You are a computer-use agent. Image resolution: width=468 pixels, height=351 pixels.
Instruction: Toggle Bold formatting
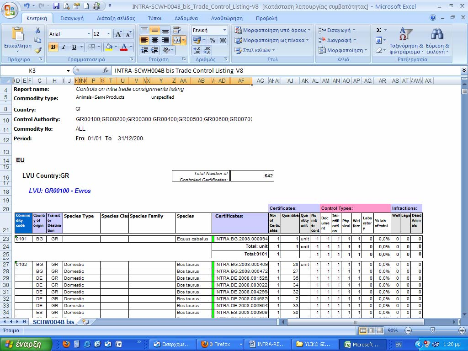coord(53,47)
